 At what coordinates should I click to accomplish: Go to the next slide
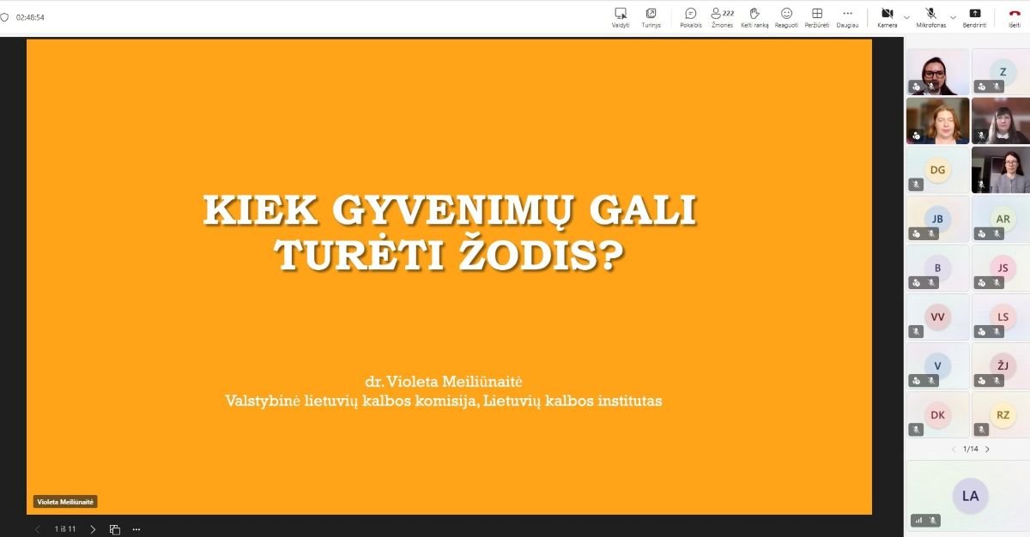[93, 529]
